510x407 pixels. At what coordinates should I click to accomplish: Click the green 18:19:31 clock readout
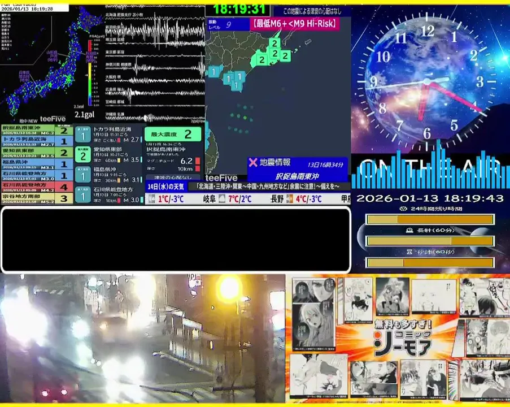click(x=239, y=9)
